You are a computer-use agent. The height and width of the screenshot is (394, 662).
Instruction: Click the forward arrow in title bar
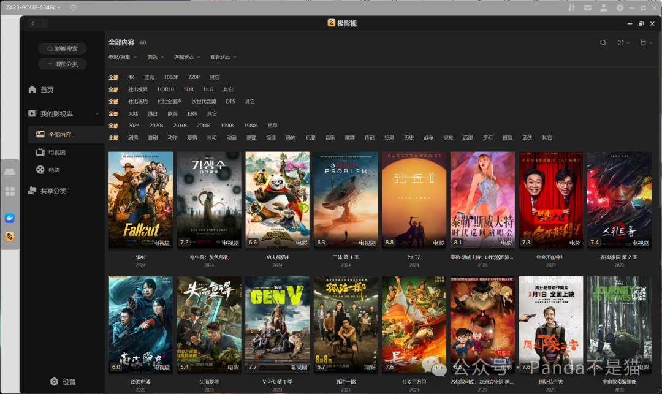(43, 23)
